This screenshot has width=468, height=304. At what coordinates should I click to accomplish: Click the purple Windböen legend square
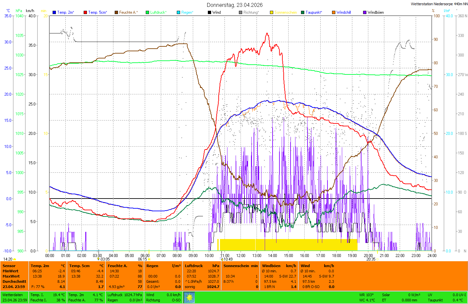point(365,12)
